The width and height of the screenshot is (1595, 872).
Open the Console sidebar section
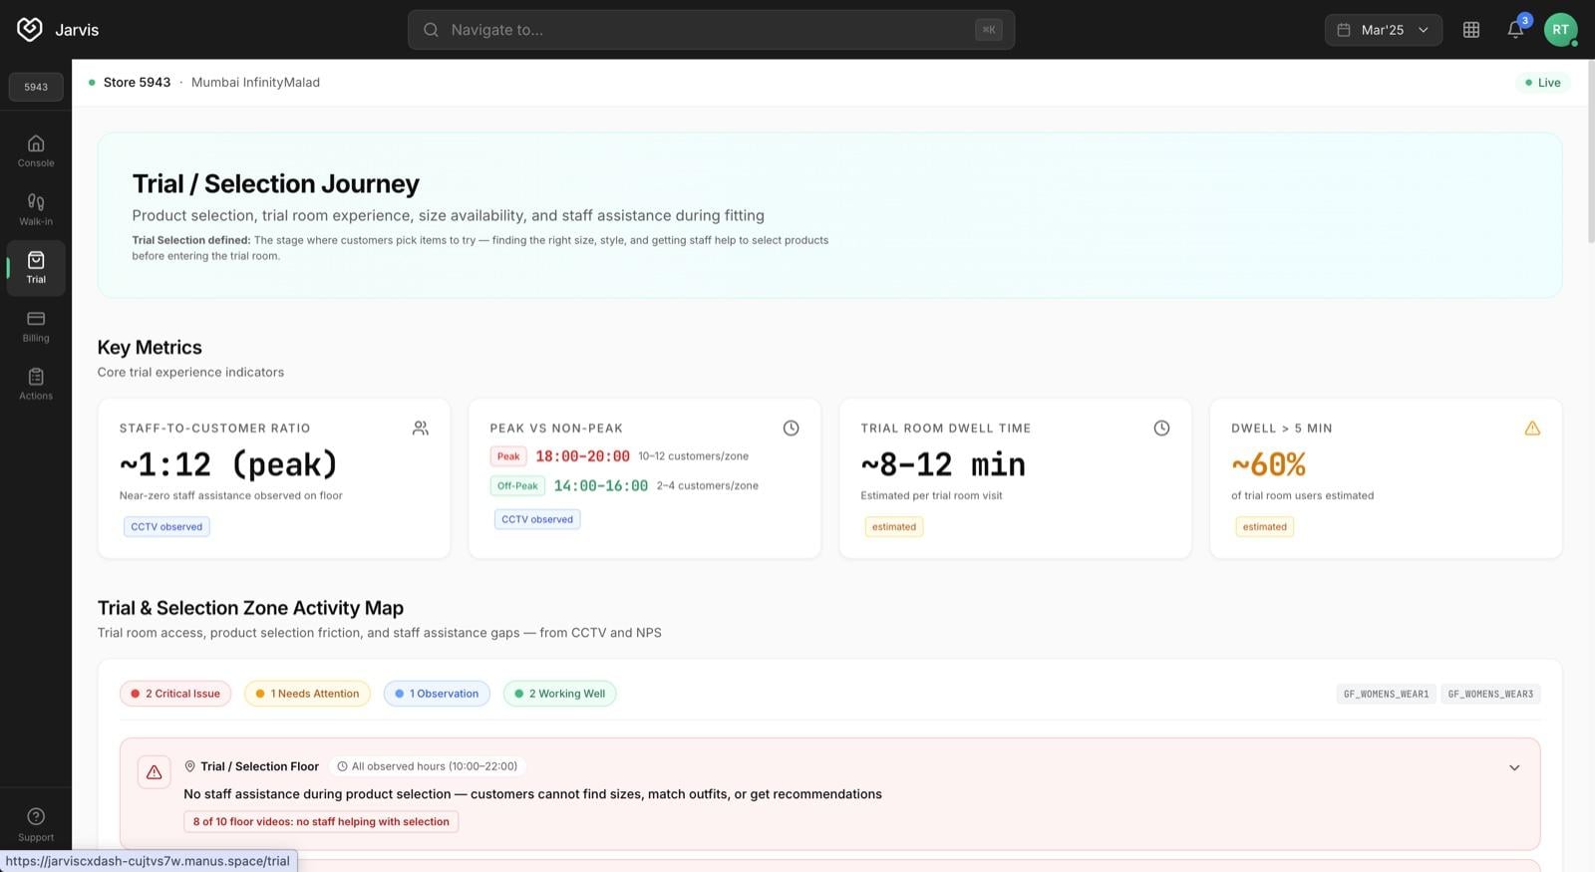[x=36, y=150]
